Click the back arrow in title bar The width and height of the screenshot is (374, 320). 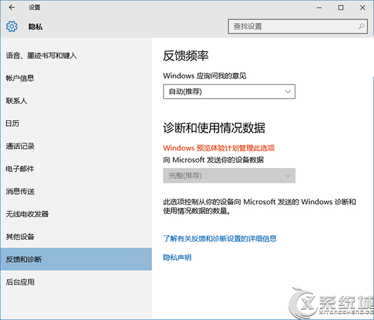click(12, 7)
